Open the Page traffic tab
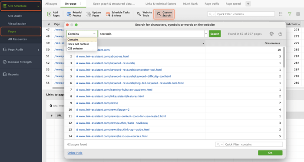Viewport: 304px width, 162px height. click(212, 3)
